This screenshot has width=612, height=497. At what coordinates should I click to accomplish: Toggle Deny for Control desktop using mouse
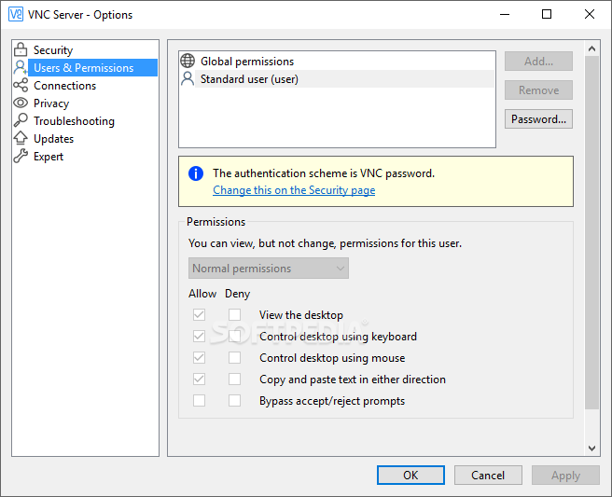(x=234, y=357)
